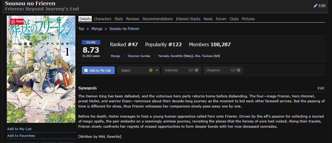Open the Frieren volume cover image
332x143 pixels.
41,69
